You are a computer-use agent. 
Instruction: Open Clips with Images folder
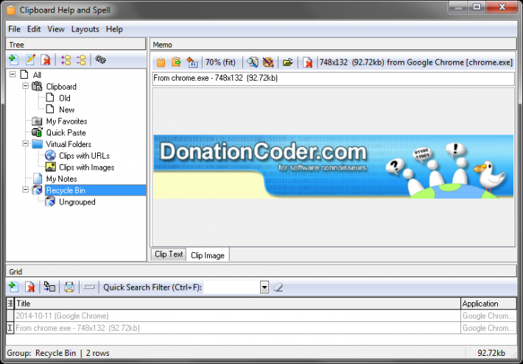(x=86, y=167)
